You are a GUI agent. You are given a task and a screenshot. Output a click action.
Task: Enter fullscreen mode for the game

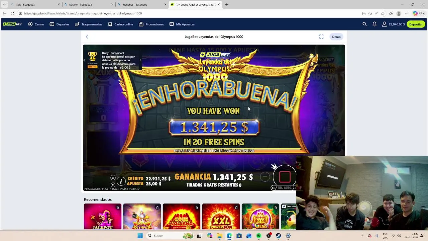pyautogui.click(x=321, y=37)
